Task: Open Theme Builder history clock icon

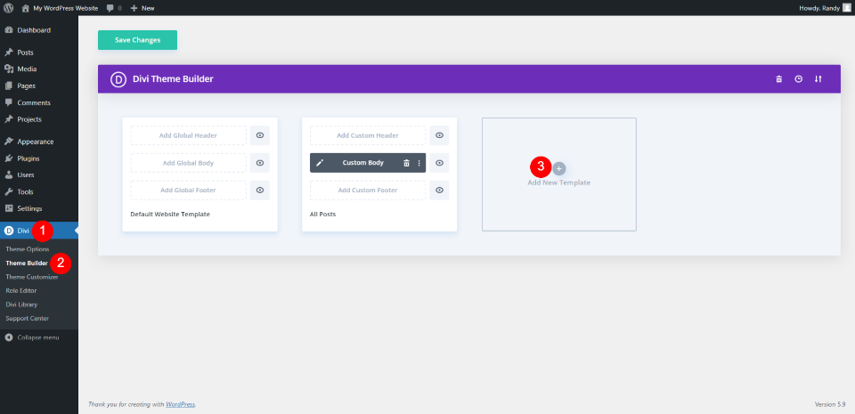Action: (798, 79)
